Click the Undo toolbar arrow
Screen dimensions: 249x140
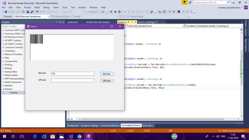coord(37,12)
